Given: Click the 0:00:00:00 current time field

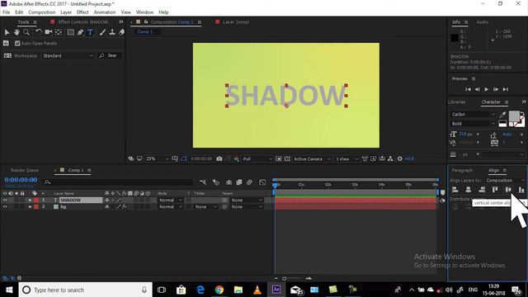Looking at the screenshot, I should point(21,180).
